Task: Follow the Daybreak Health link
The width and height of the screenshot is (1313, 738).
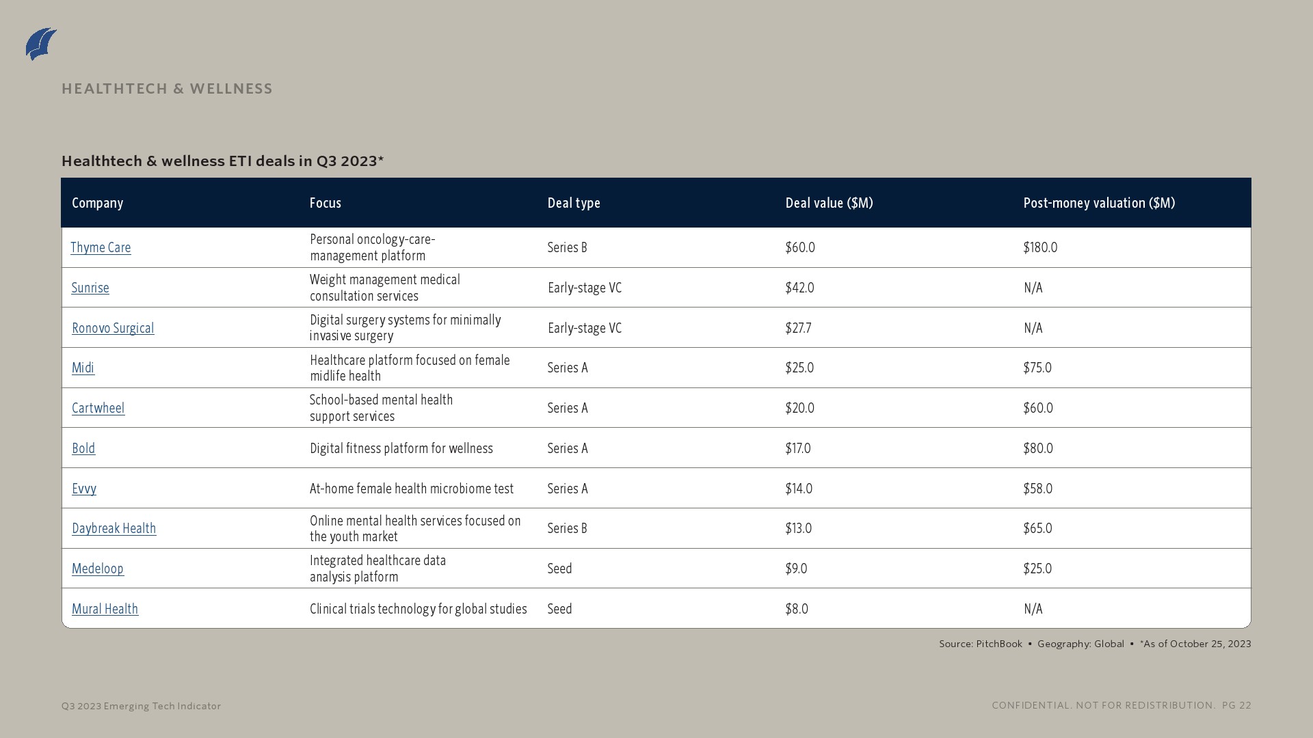Action: (114, 528)
